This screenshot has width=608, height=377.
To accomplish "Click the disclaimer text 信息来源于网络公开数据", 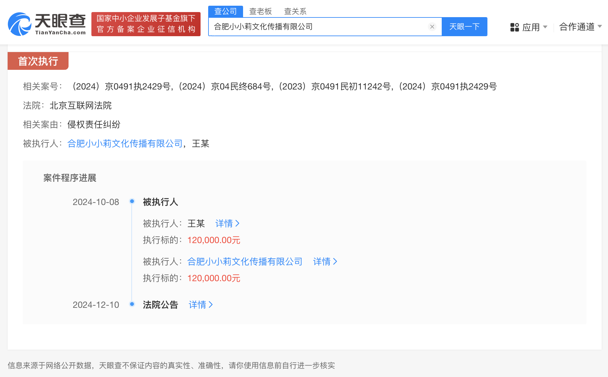I will [x=50, y=366].
